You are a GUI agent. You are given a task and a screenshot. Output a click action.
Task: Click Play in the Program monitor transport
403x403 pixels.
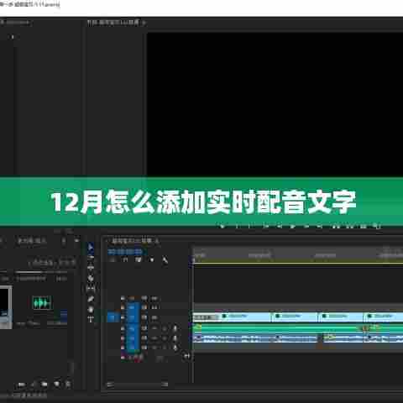293,226
